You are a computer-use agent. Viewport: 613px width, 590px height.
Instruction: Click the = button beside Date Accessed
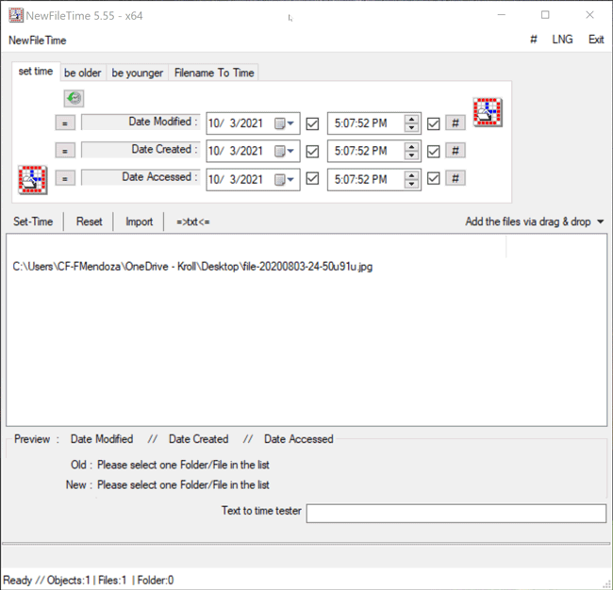(65, 178)
